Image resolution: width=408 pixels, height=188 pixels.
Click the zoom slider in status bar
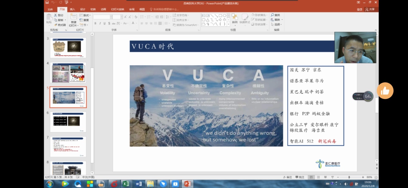(x=349, y=177)
